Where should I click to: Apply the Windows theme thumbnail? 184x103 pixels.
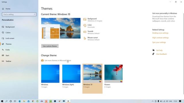[50, 74]
